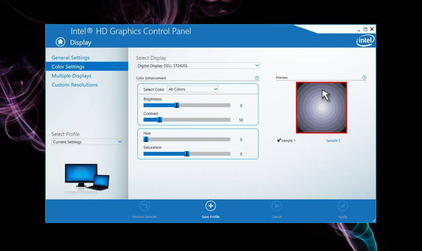Go to Custom Resolutions
422x251 pixels.
click(75, 85)
